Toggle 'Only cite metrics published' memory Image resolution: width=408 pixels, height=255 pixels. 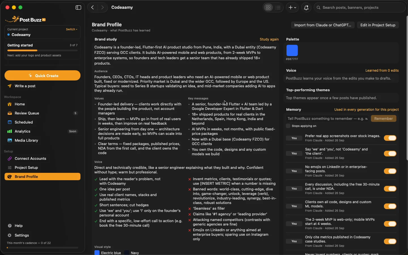tap(390, 241)
